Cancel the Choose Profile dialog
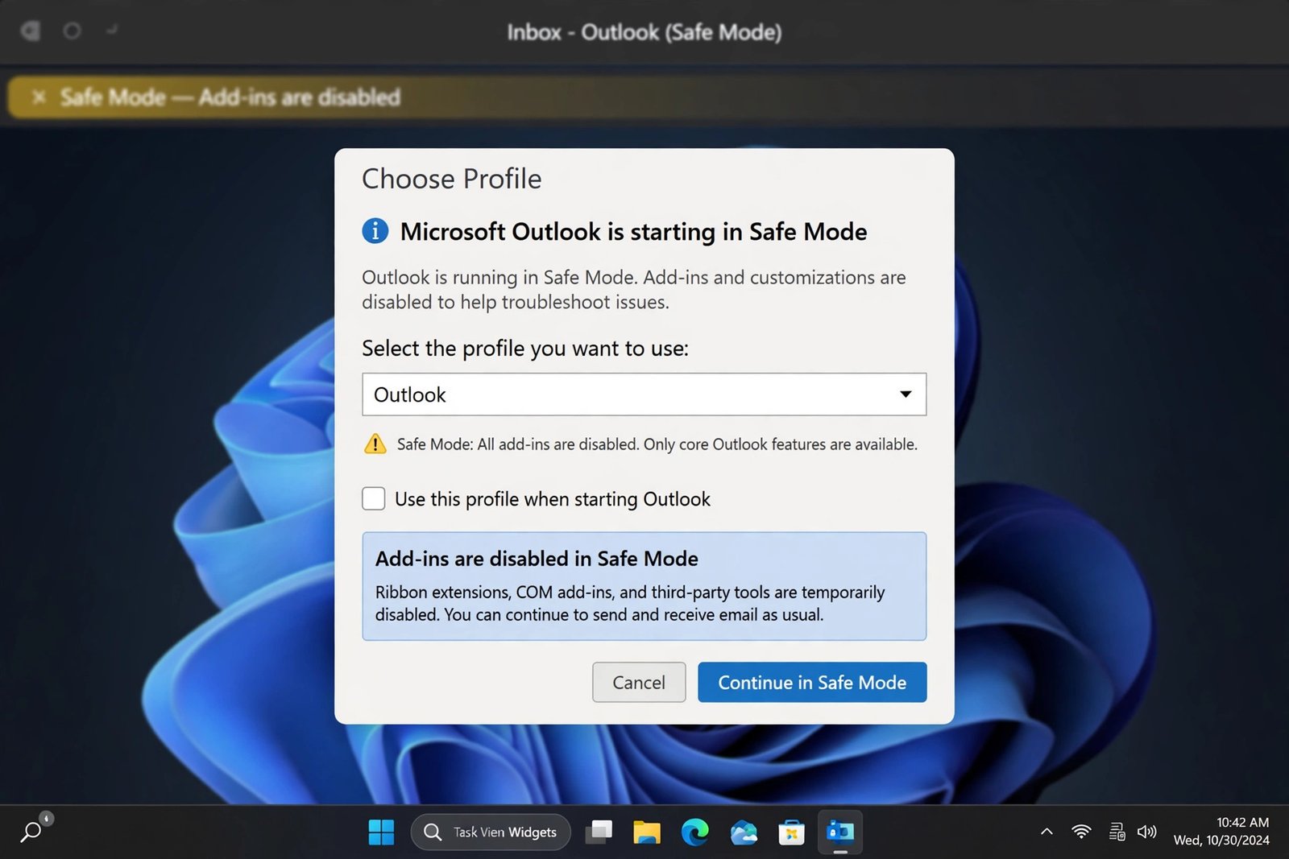The image size is (1289, 859). [x=639, y=682]
